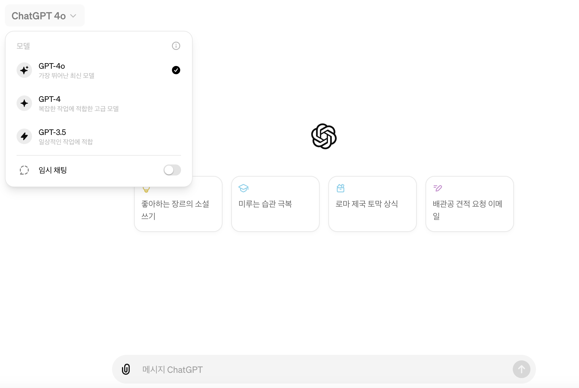
Task: Click the graduation cap icon on suggestion card
Action: [x=243, y=188]
